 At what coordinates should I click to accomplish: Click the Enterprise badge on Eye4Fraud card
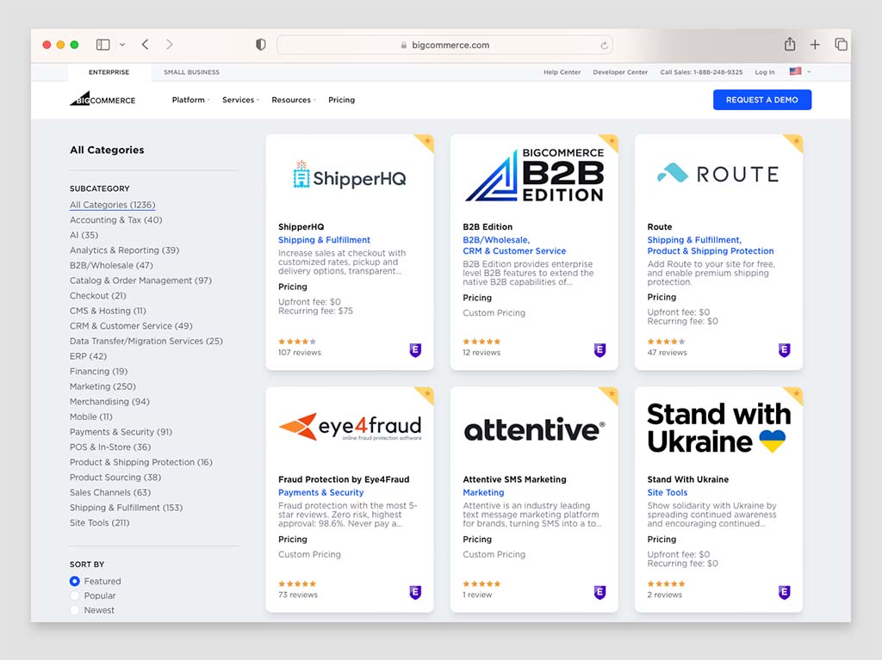415,592
